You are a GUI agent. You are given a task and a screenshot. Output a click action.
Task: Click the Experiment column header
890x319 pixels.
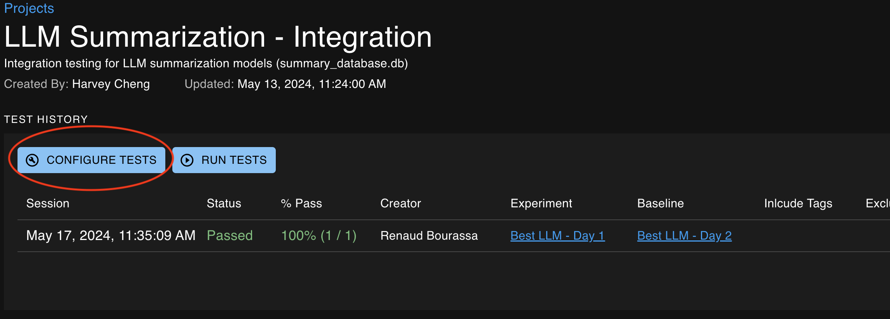tap(541, 203)
